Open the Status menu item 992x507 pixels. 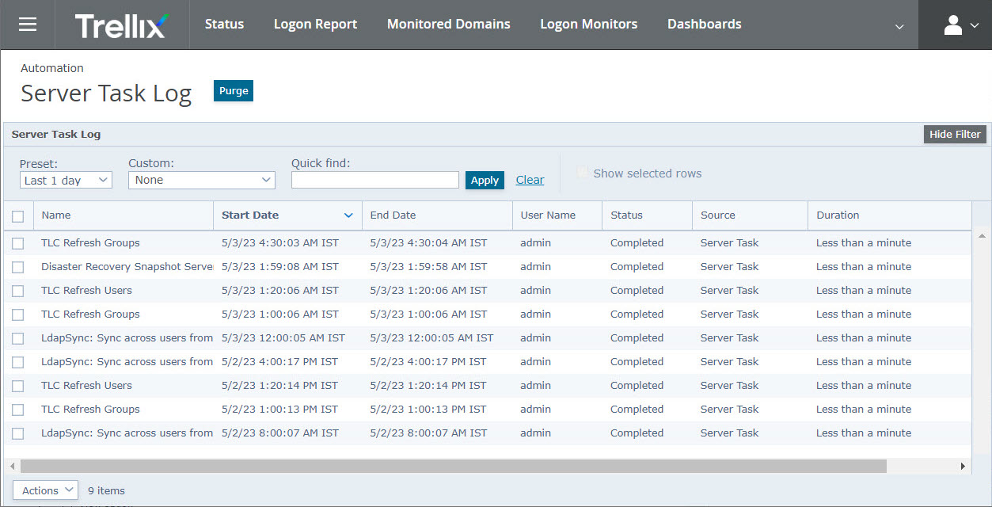224,25
